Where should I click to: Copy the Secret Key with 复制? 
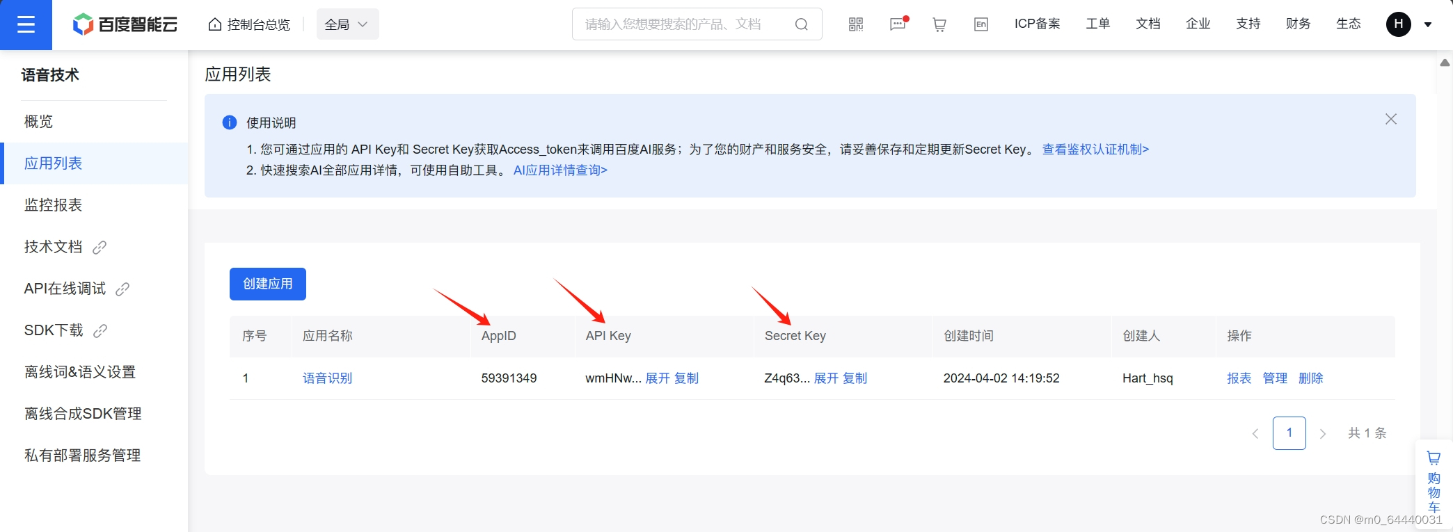point(855,378)
